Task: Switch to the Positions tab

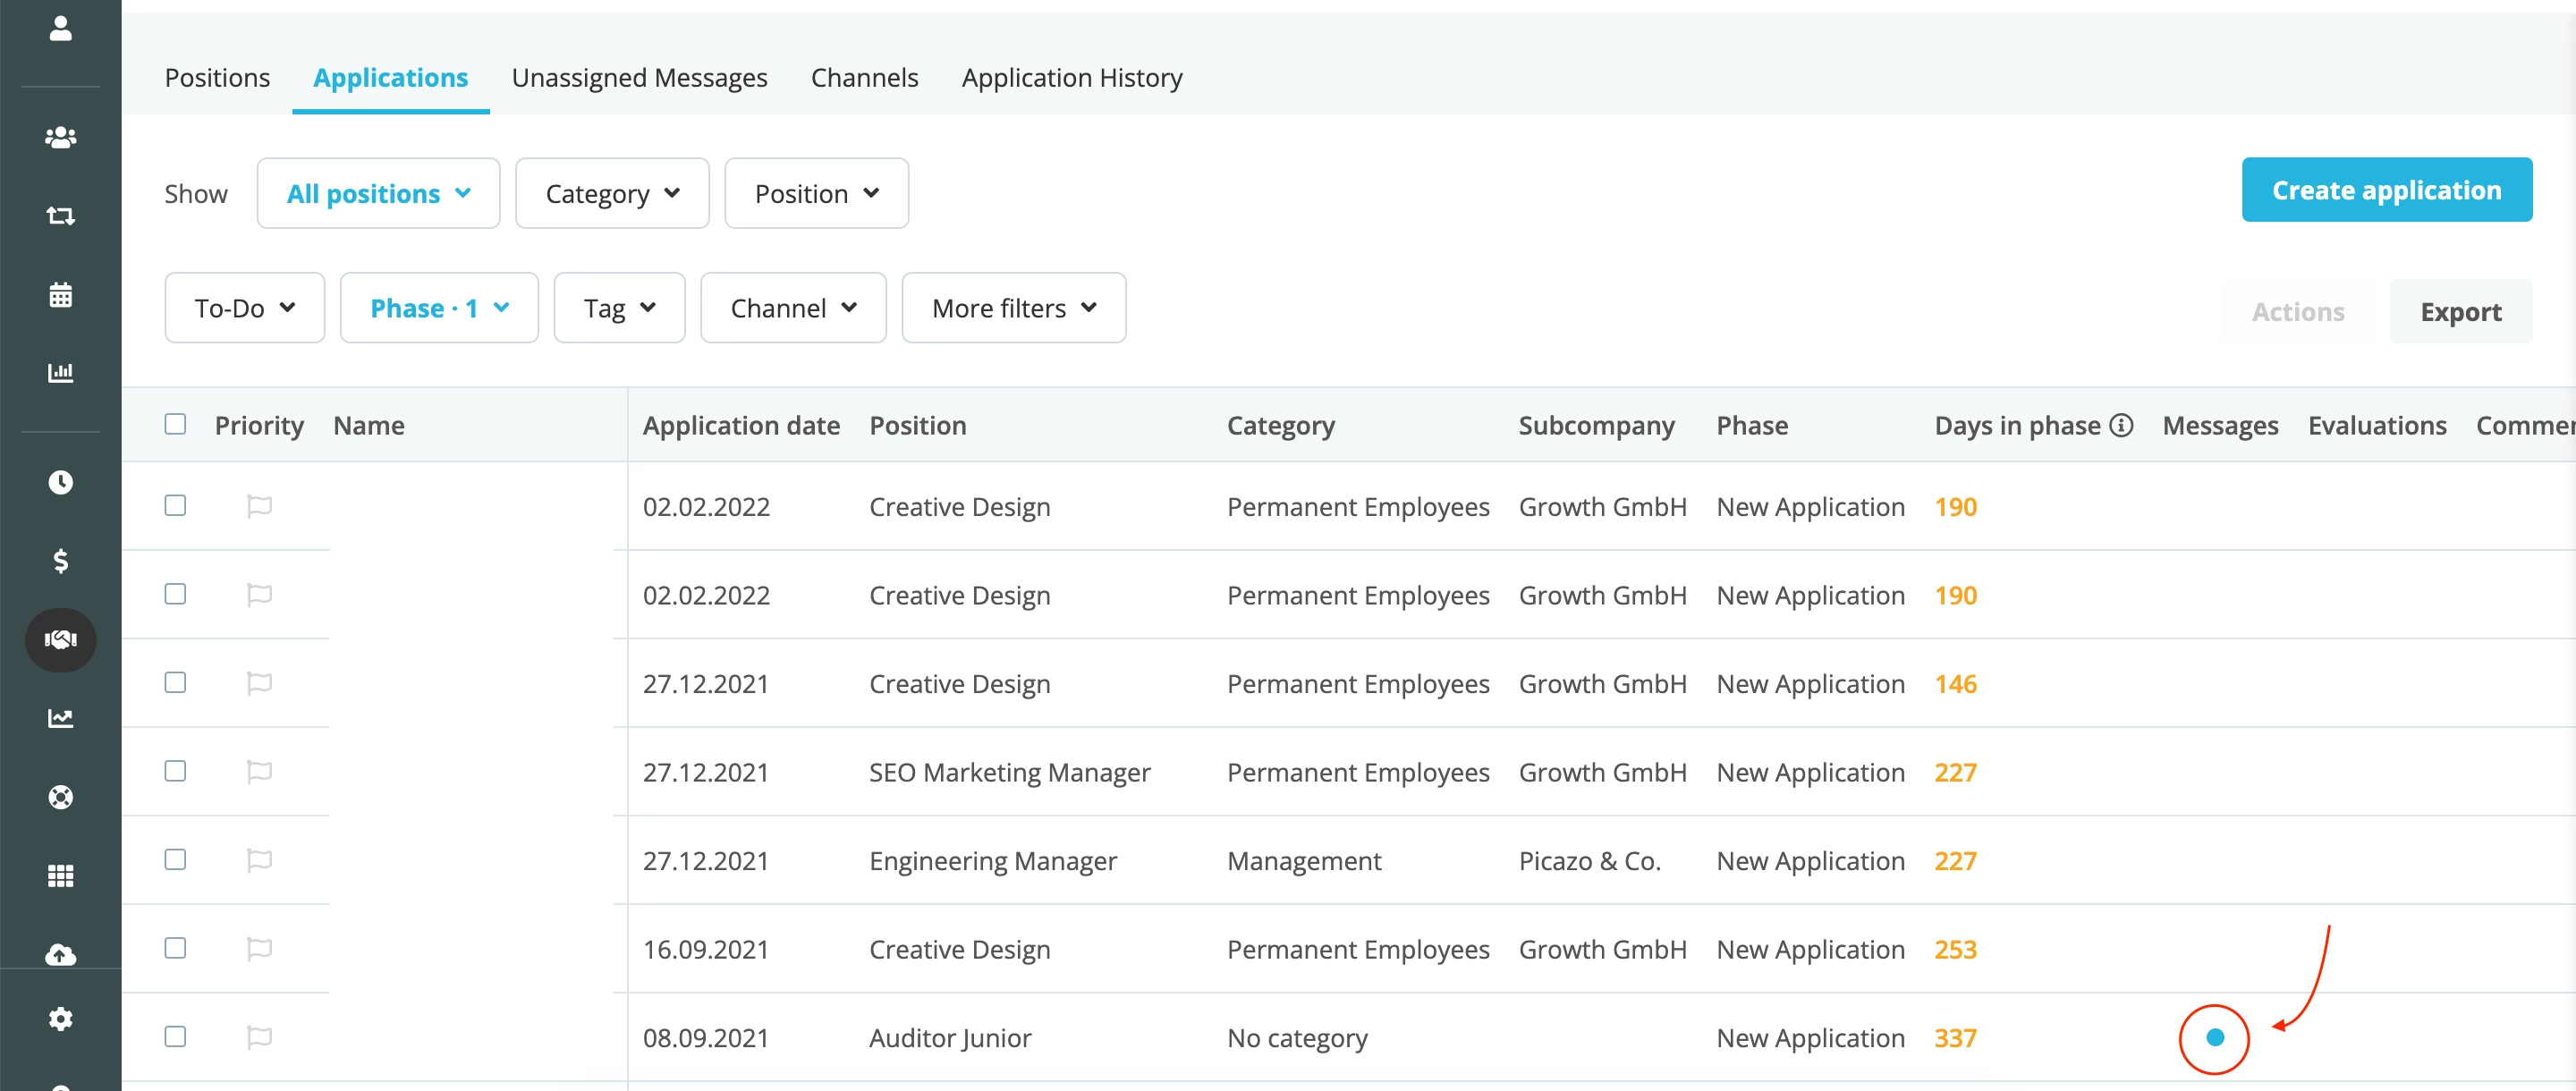Action: (x=217, y=78)
